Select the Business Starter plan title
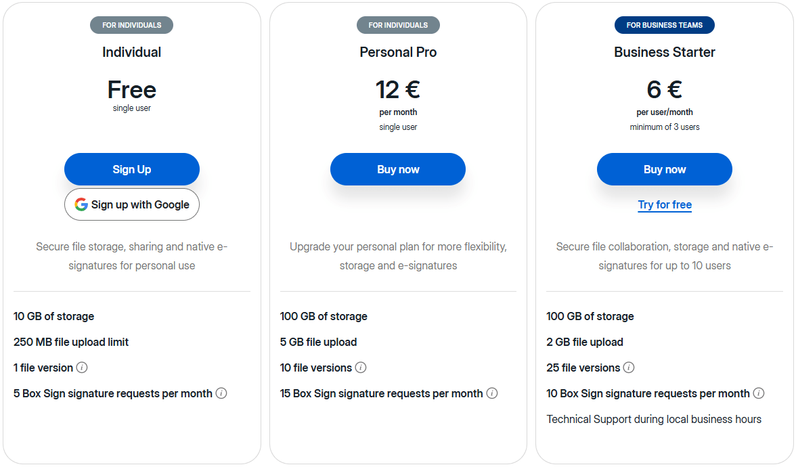The image size is (796, 467). pos(664,52)
